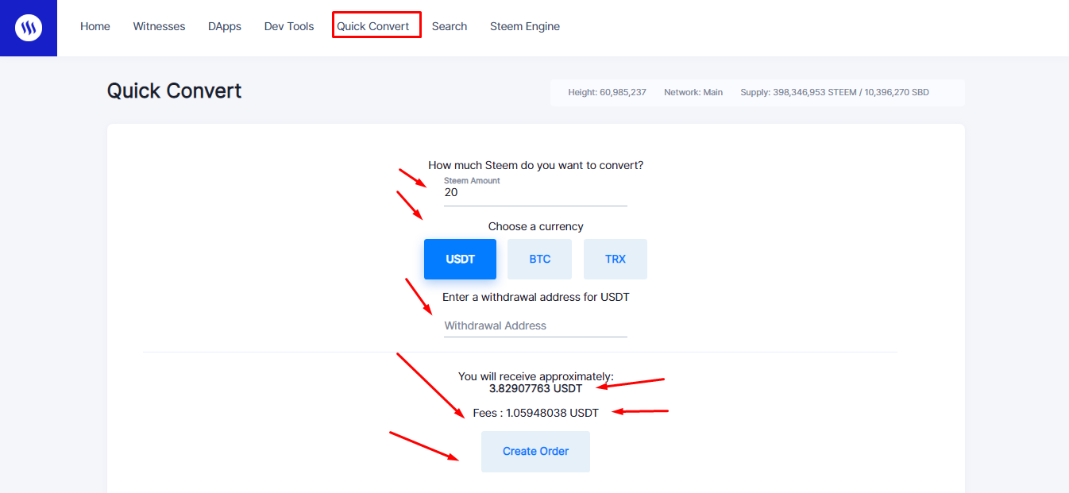This screenshot has width=1069, height=493.
Task: Click the Network: Main status text
Action: pos(693,92)
